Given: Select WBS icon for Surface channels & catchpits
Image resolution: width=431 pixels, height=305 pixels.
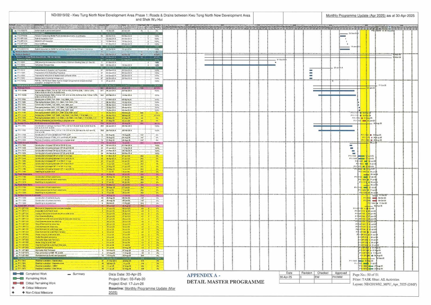Looking at the screenshot, I should [x=16, y=195].
